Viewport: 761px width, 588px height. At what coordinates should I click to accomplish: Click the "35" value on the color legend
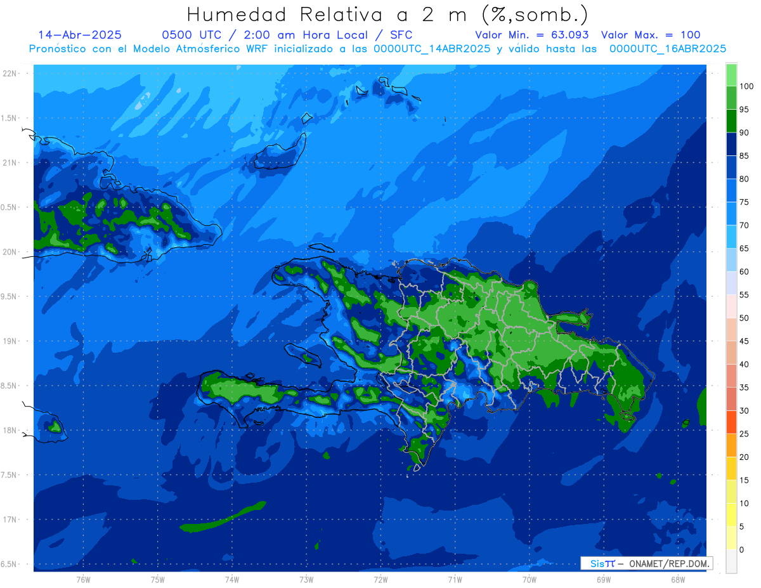(744, 388)
